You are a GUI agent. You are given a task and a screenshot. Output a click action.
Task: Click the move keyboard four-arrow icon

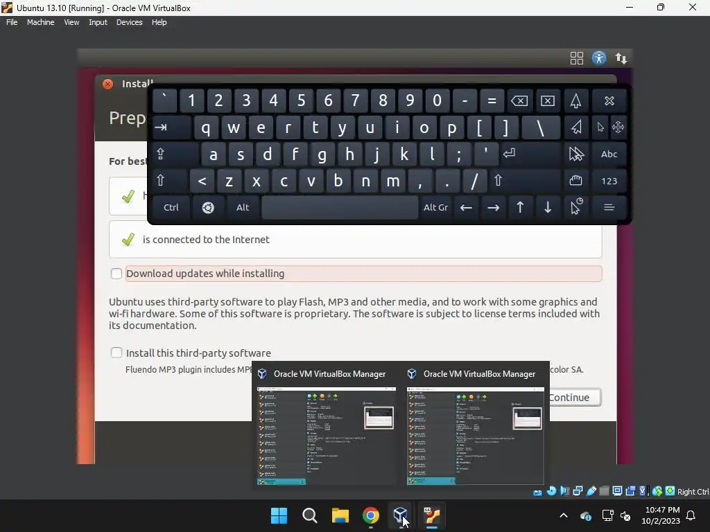click(x=618, y=127)
